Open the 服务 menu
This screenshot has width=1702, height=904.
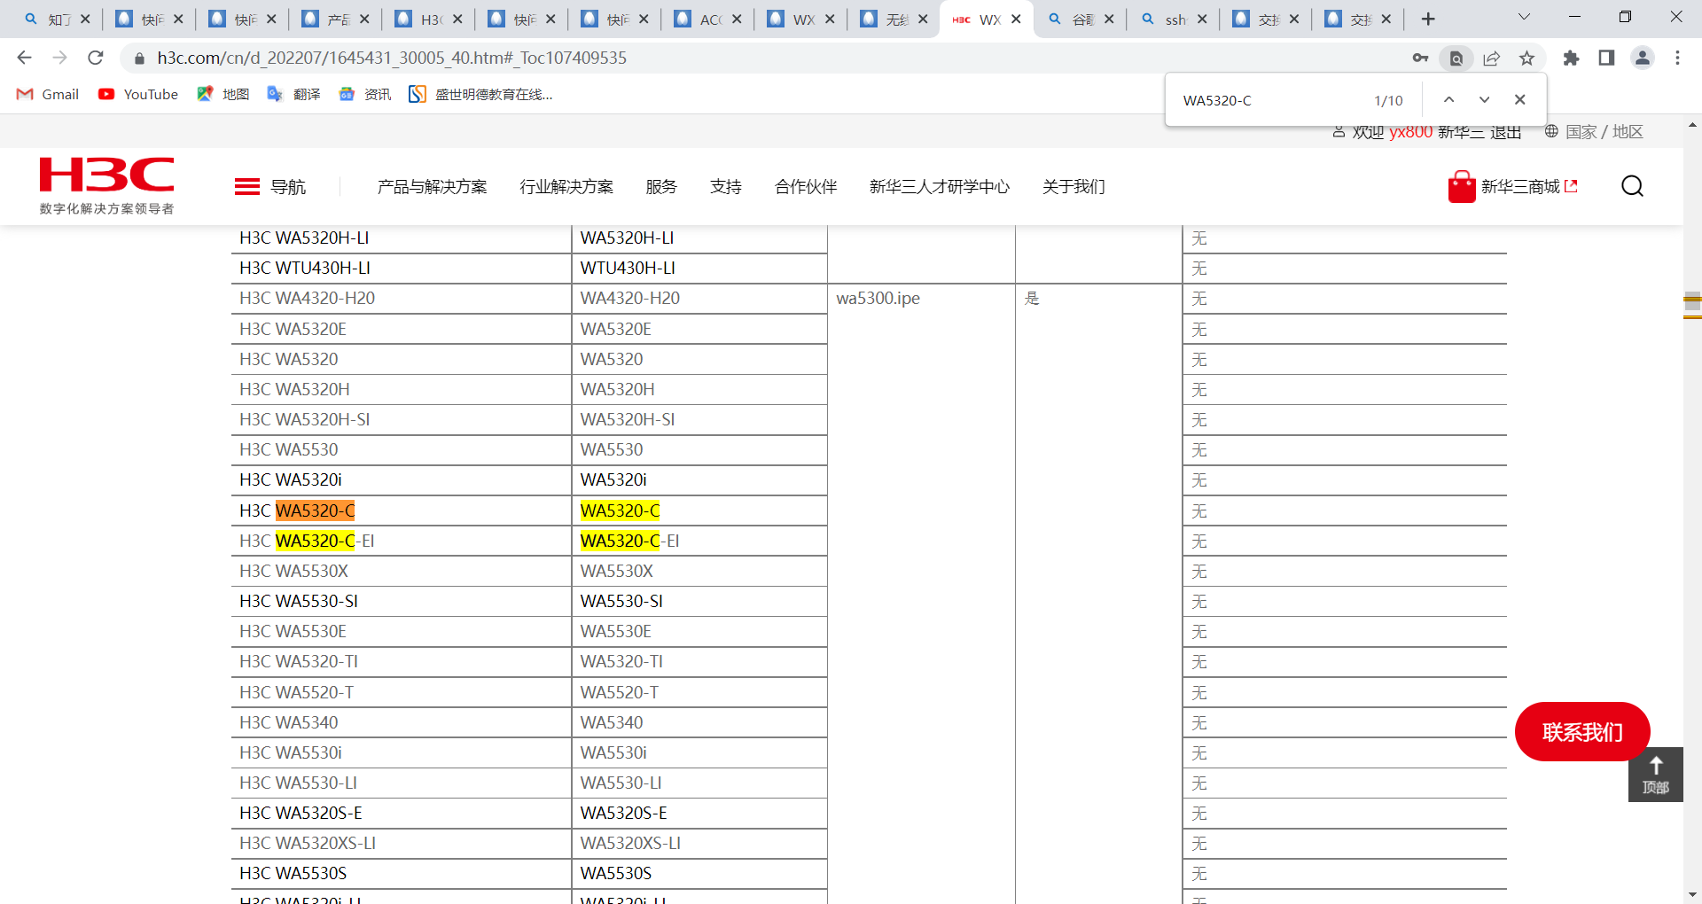point(661,187)
